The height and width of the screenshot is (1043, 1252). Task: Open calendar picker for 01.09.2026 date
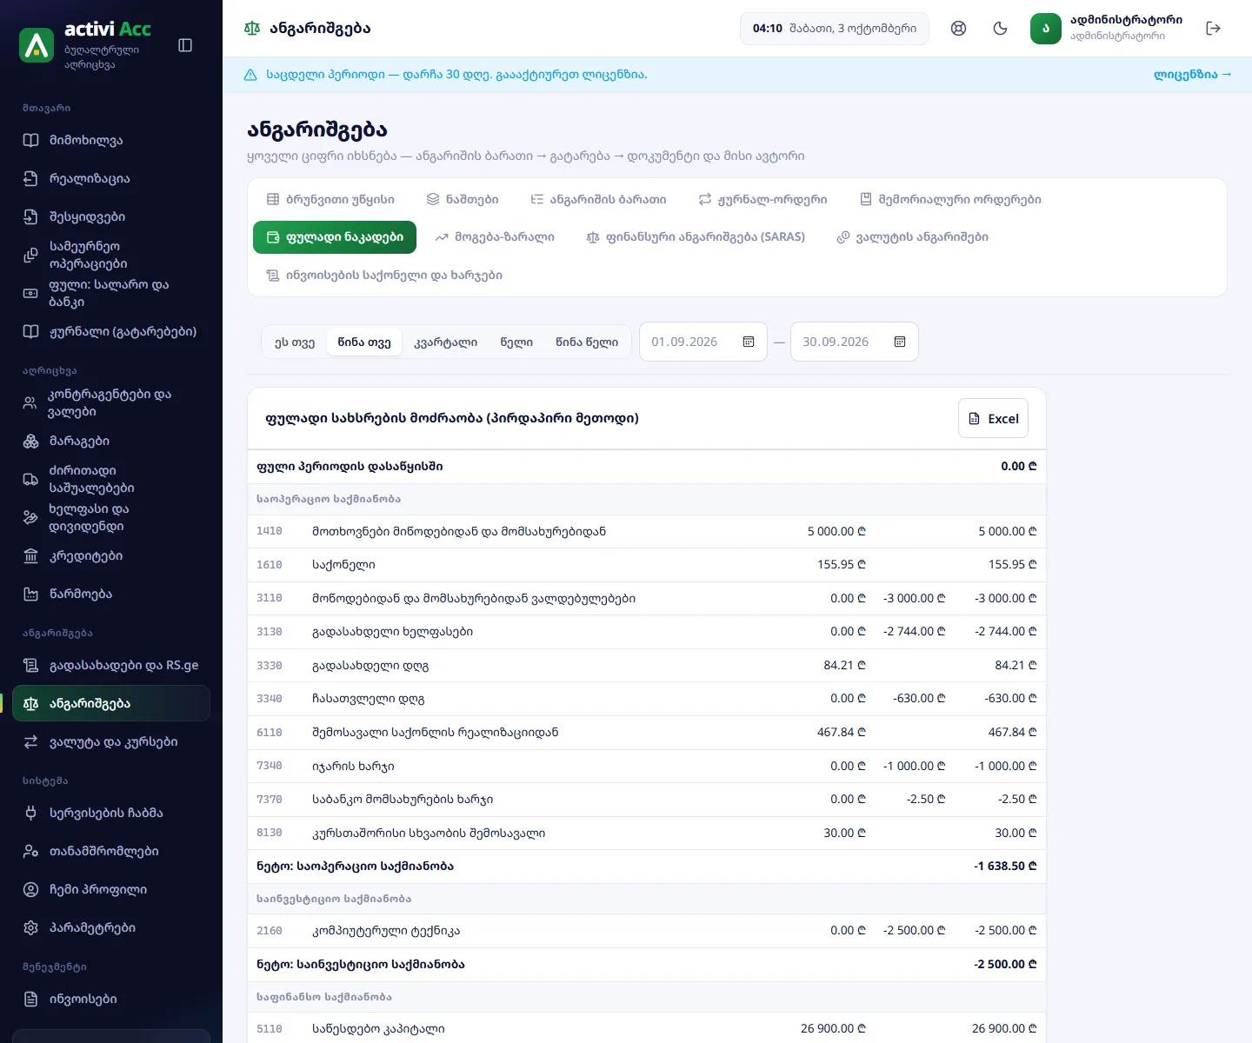click(749, 342)
